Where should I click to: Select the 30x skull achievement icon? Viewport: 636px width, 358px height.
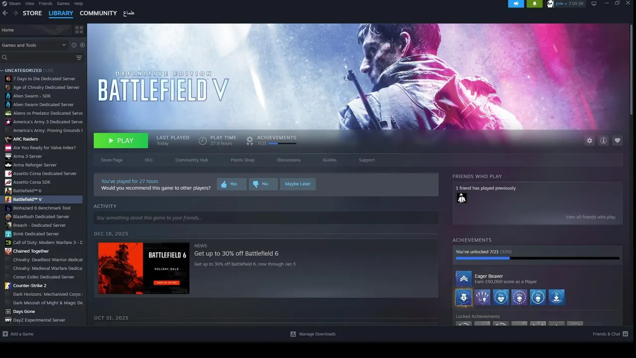click(519, 297)
